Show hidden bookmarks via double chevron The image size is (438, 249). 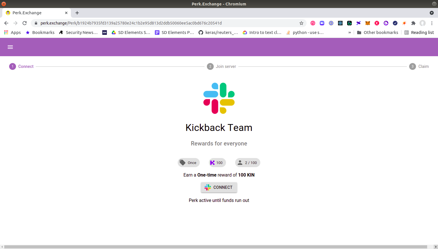[x=349, y=33]
